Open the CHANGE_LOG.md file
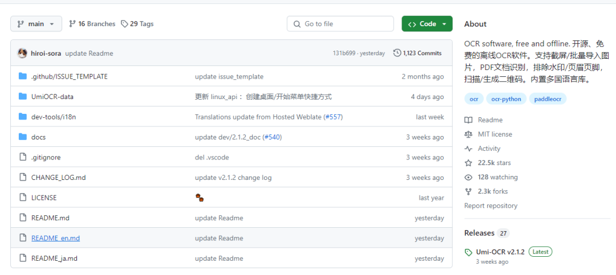Image resolution: width=616 pixels, height=275 pixels. pos(59,178)
